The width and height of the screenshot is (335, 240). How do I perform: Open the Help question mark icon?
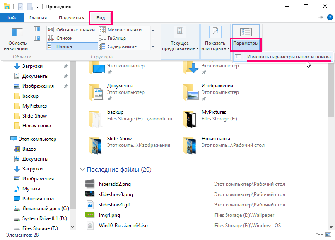330,17
